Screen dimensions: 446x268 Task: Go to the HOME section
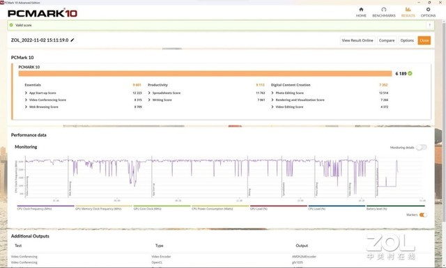[361, 13]
